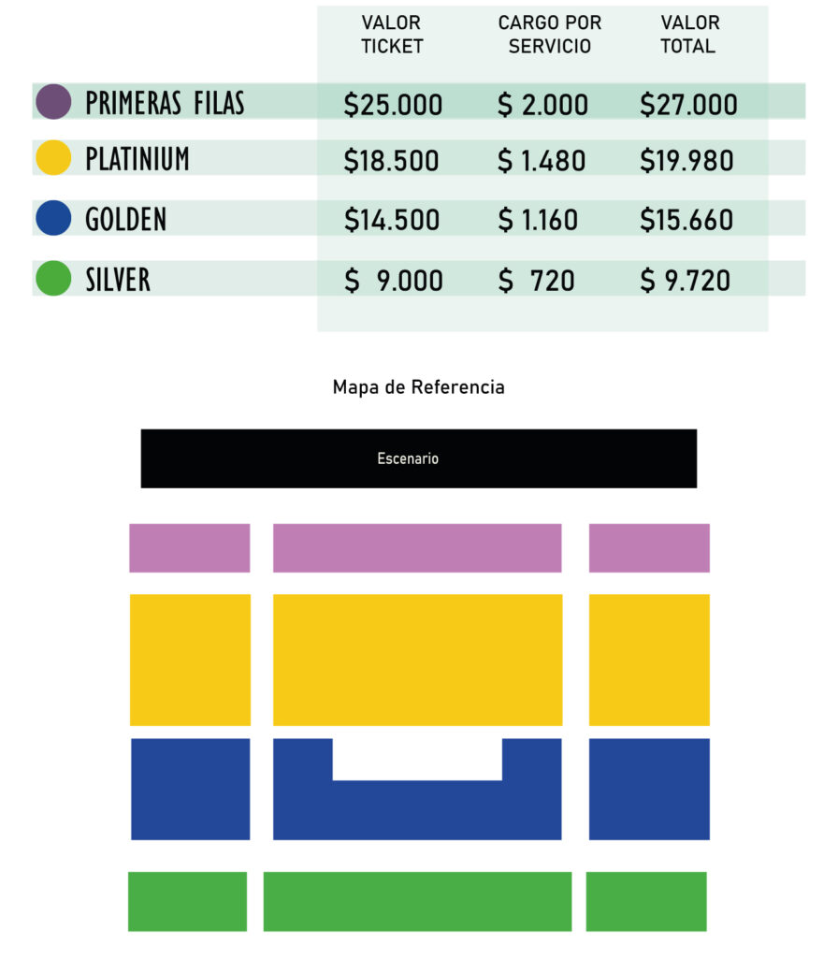Select the center green seating section
This screenshot has height=958, width=838.
click(417, 901)
